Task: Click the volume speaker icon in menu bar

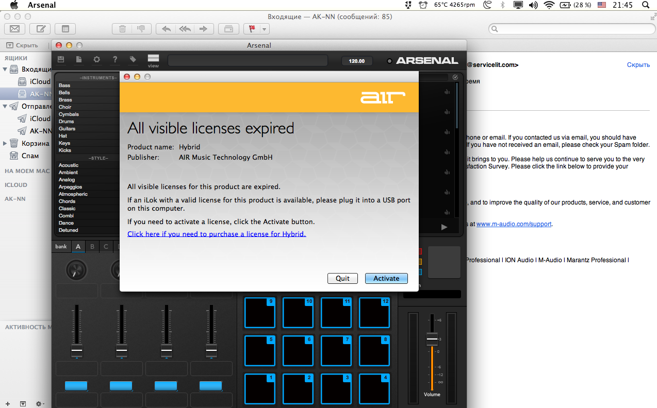Action: [533, 5]
